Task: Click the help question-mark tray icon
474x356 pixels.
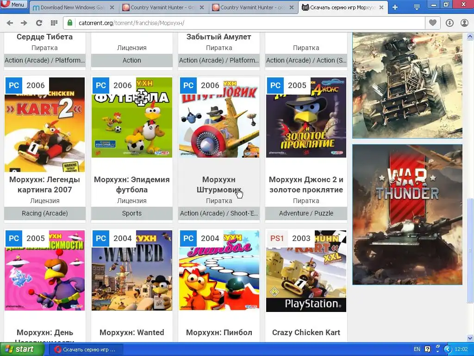Action: [x=427, y=350]
